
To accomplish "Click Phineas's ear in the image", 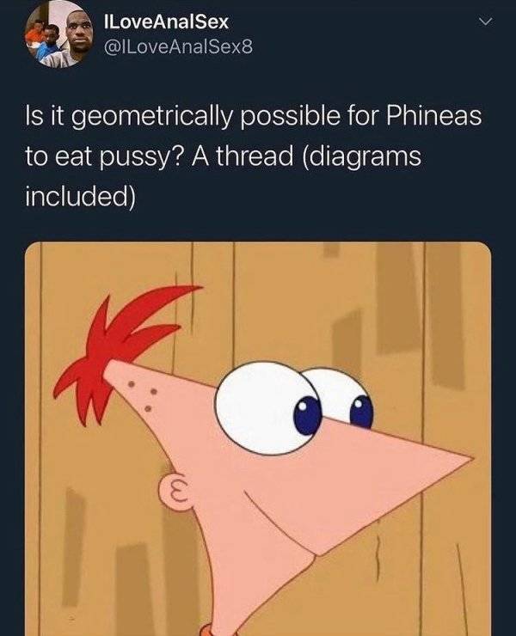I will point(175,489).
